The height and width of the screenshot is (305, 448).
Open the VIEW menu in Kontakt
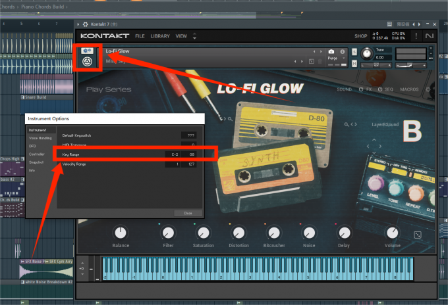tap(181, 36)
